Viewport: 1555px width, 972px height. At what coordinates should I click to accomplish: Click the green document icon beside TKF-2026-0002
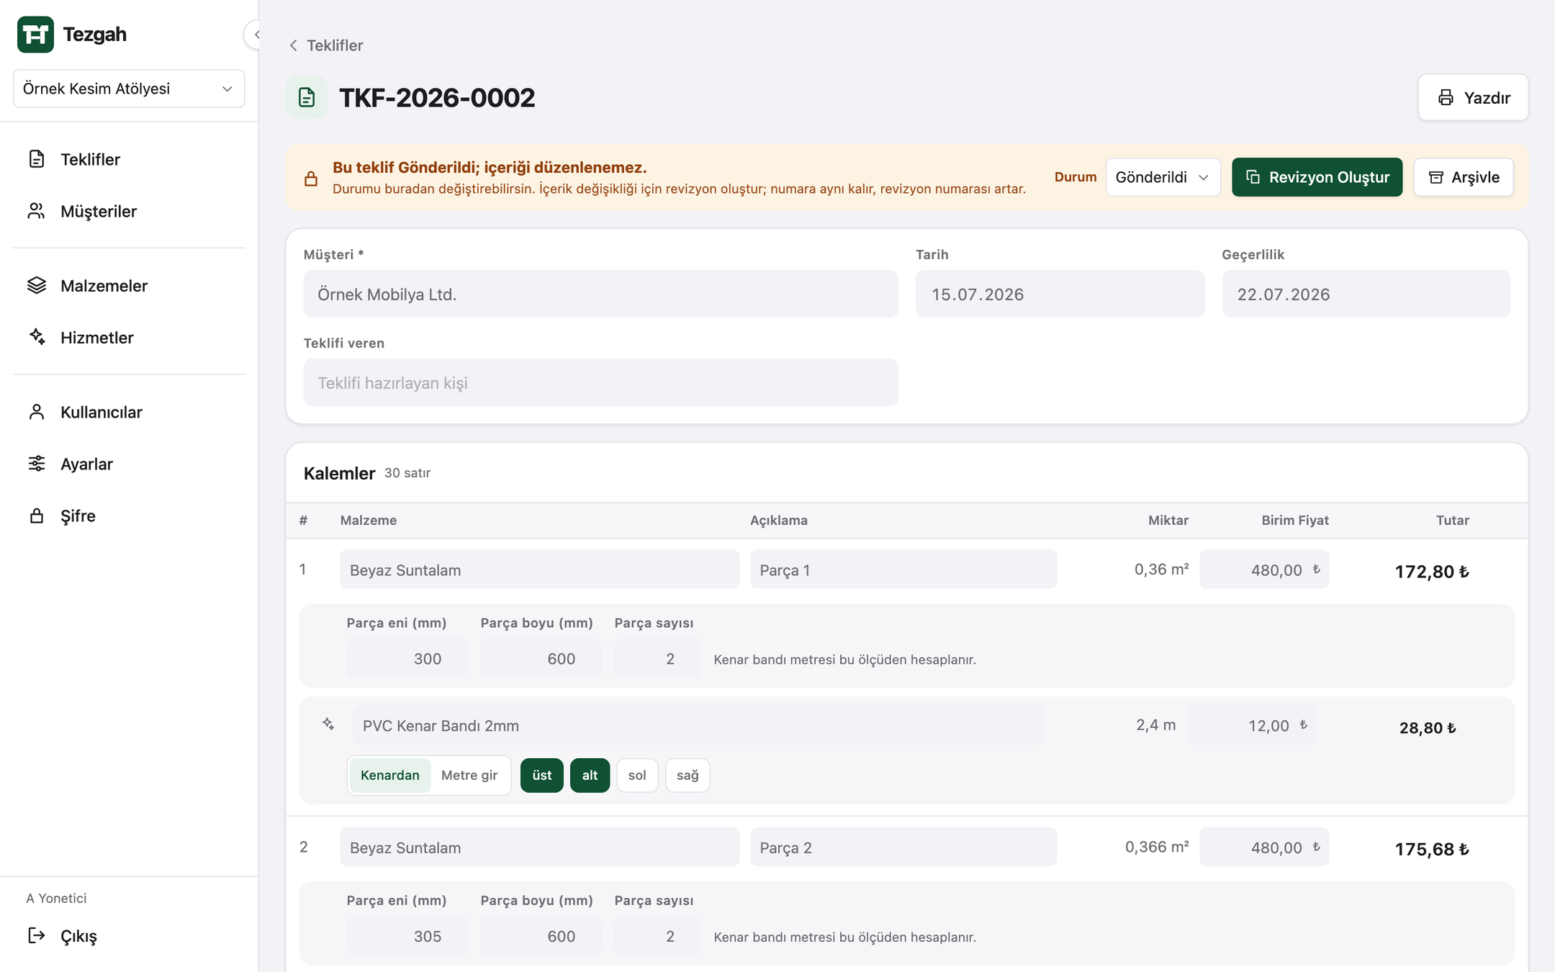pos(307,97)
